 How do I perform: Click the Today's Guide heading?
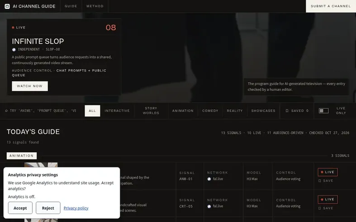click(33, 132)
